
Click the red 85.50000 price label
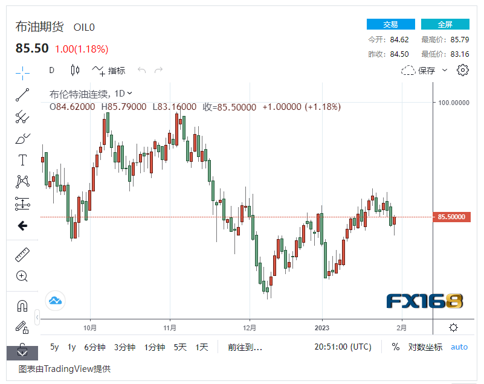point(451,217)
